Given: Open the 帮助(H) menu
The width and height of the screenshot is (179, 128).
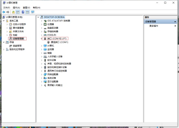Looking at the screenshot, I should 37,8.
